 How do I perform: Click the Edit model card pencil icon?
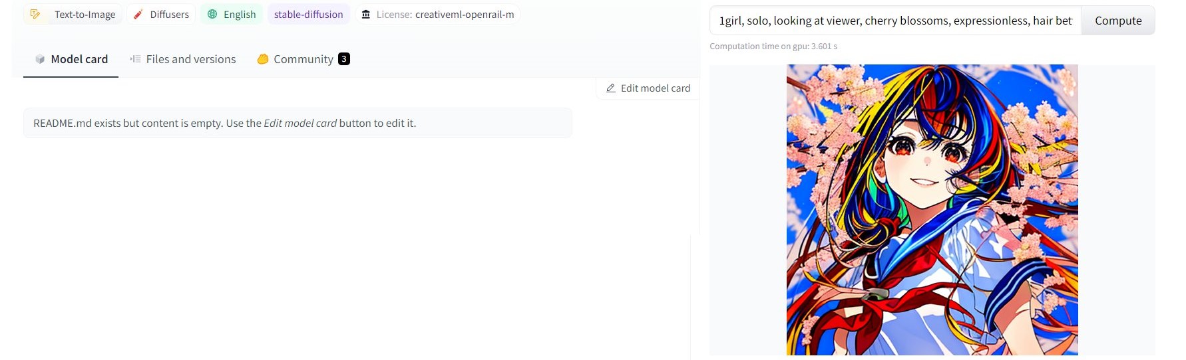coord(611,88)
